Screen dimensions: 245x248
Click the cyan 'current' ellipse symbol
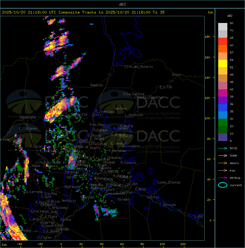(223, 185)
